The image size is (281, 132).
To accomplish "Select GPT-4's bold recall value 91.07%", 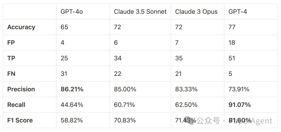I will tap(240, 105).
